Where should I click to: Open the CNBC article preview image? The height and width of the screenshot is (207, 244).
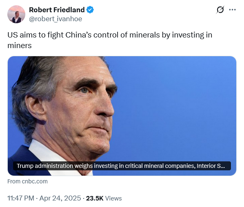click(x=122, y=116)
